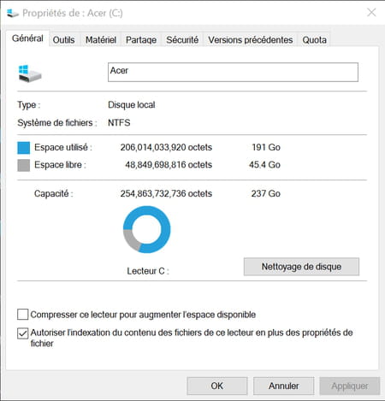Click the gray Espace libre color square

[24, 165]
